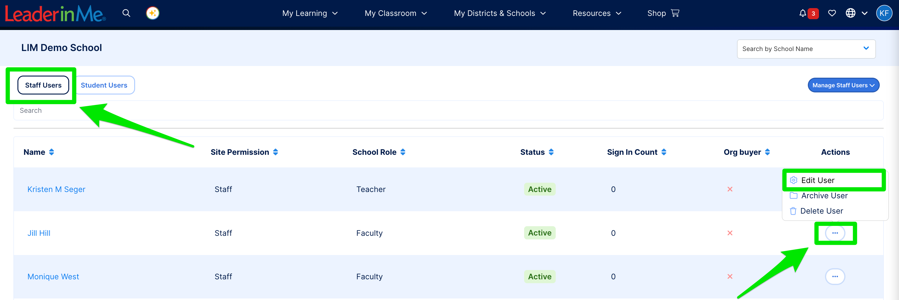Image resolution: width=899 pixels, height=300 pixels.
Task: Open the shopping cart icon
Action: point(675,13)
